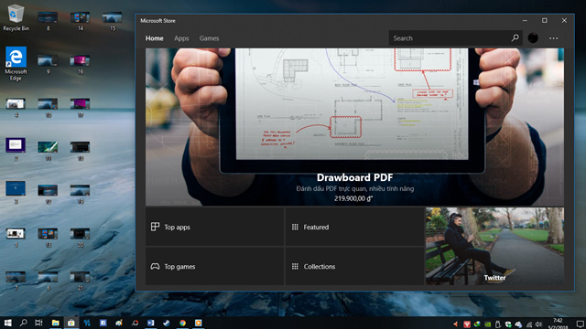Click the 219.900,00 ₫ price text

pyautogui.click(x=353, y=198)
